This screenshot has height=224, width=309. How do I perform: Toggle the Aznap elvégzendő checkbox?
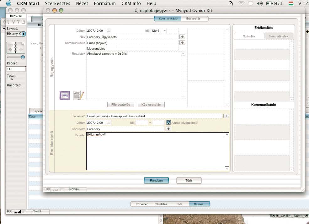(x=168, y=122)
